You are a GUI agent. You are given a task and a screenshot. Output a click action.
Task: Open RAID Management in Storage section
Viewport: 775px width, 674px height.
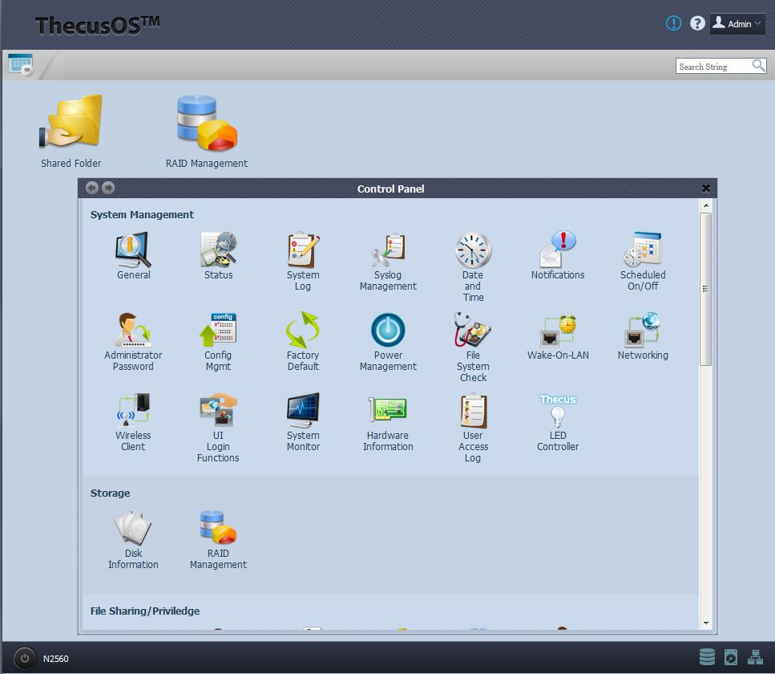point(218,540)
